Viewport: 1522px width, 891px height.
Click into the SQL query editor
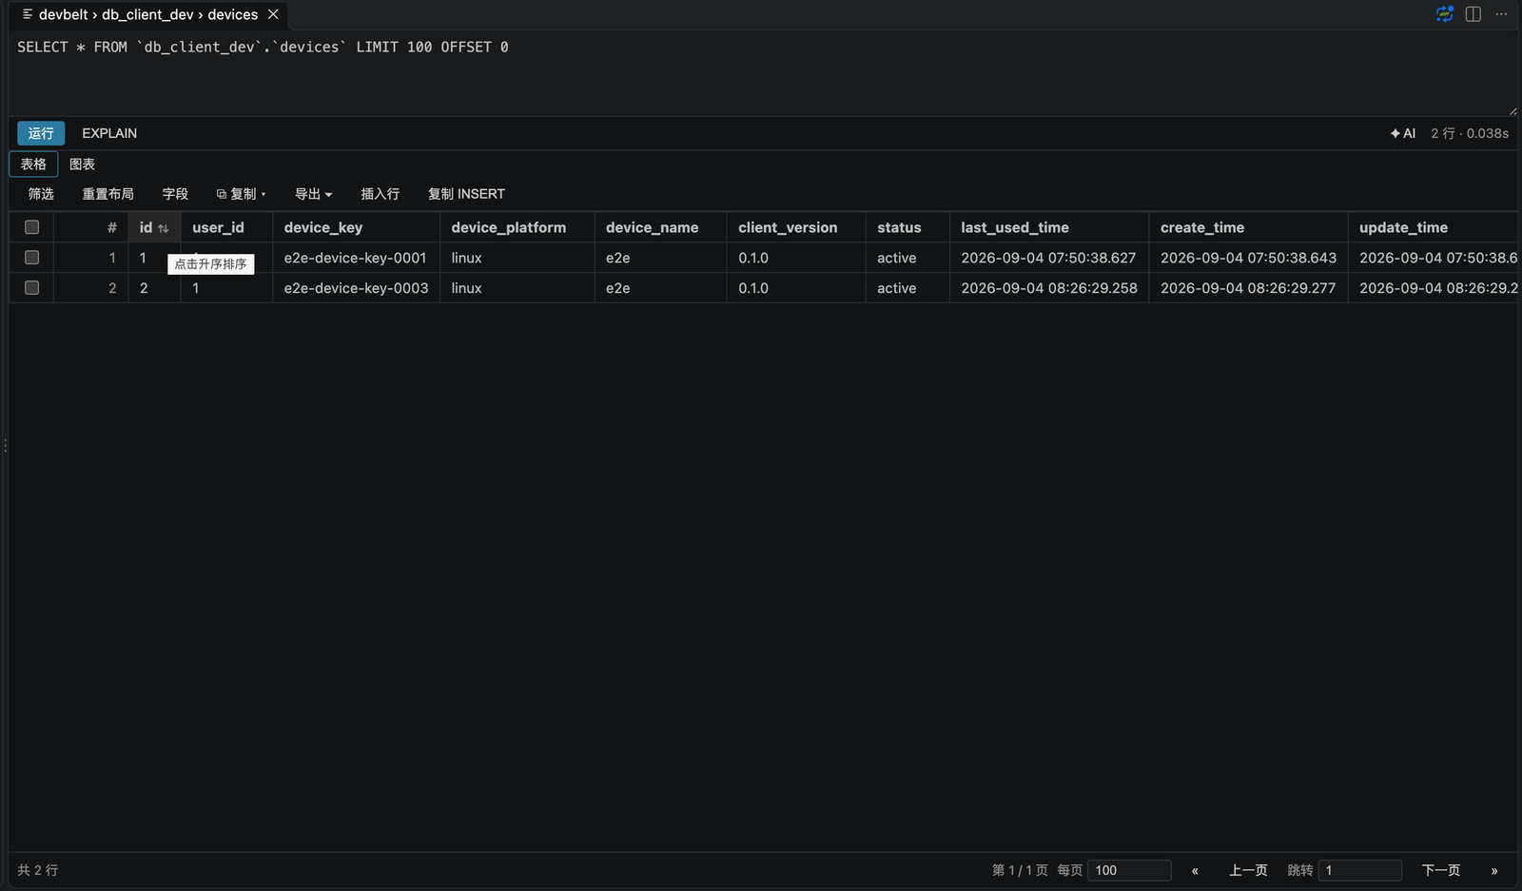[761, 71]
